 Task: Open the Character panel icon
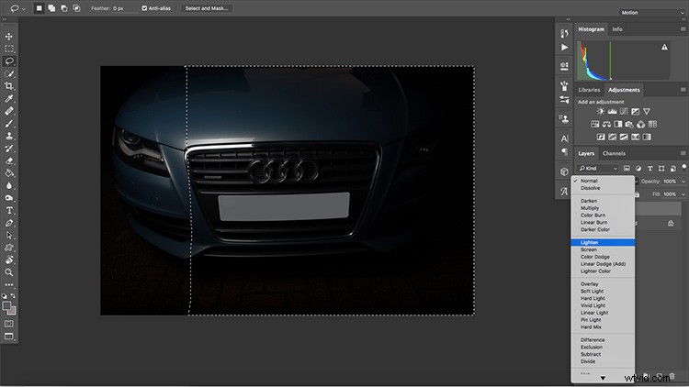pyautogui.click(x=564, y=138)
